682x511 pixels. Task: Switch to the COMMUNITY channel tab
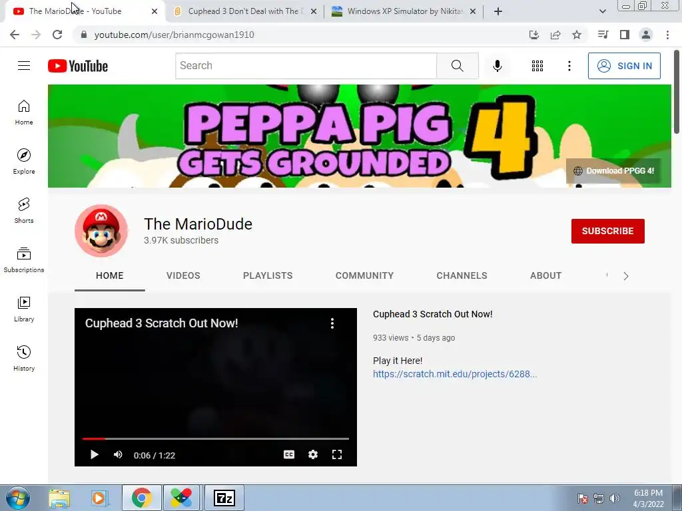364,275
